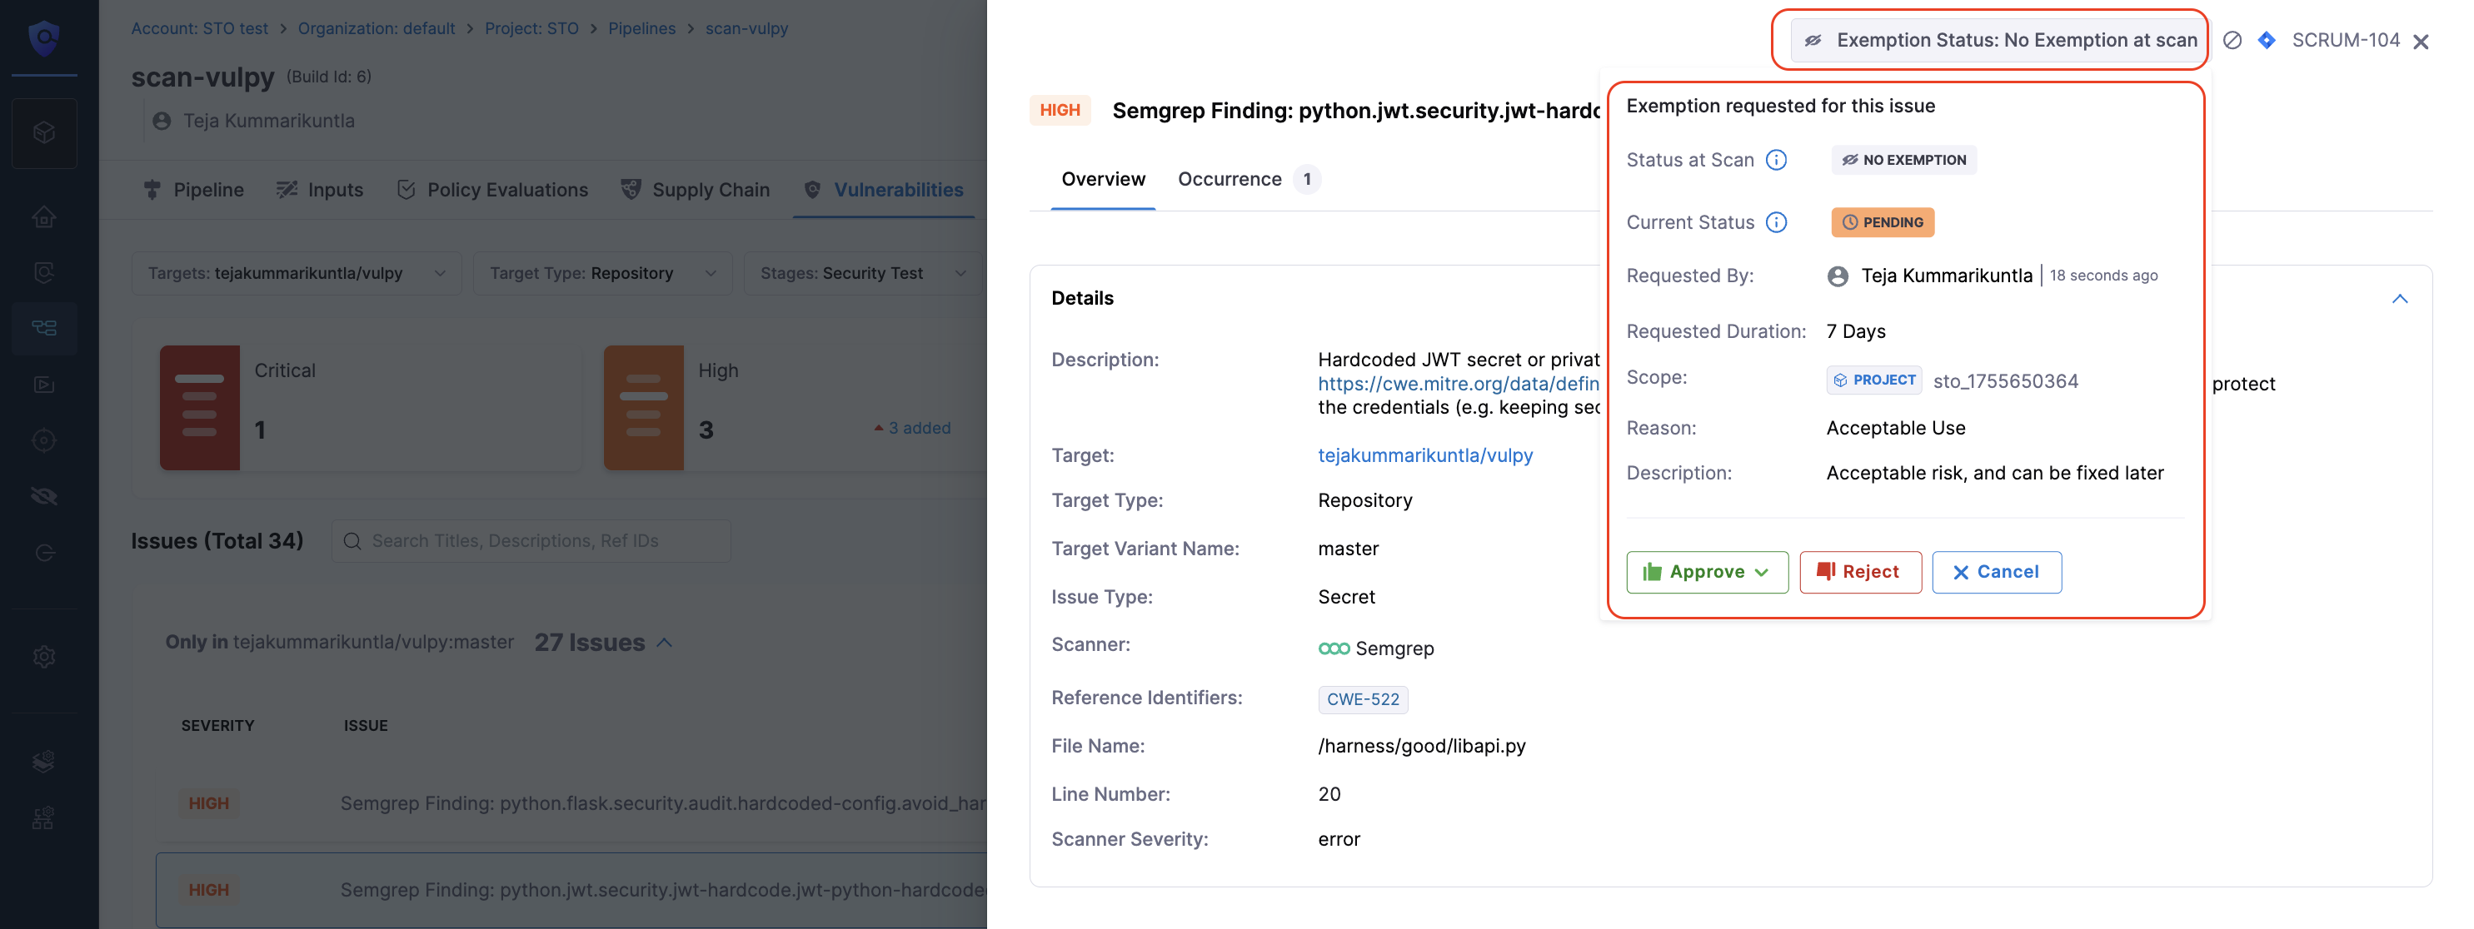
Task: Click the CWE-522 reference identifier tag
Action: [x=1362, y=699]
